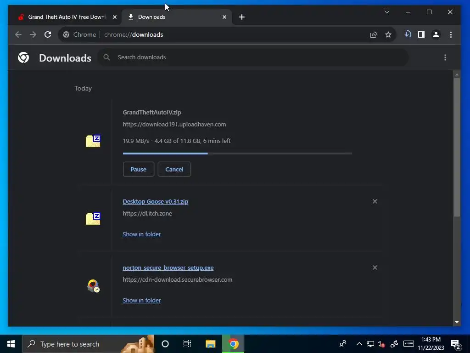
Task: Select the Downloads tab
Action: pyautogui.click(x=177, y=17)
